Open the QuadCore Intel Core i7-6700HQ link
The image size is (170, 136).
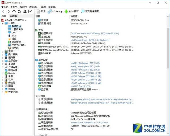tap(95, 34)
